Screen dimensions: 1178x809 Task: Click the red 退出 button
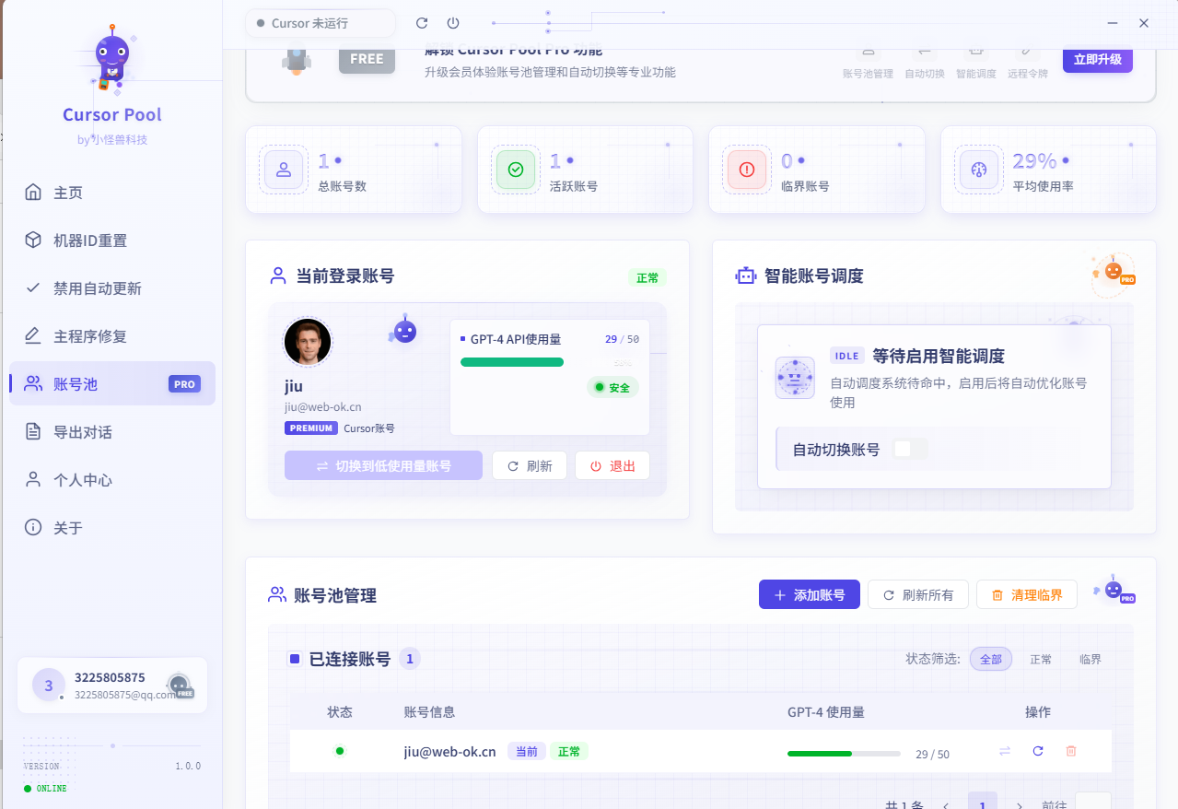[x=612, y=465]
